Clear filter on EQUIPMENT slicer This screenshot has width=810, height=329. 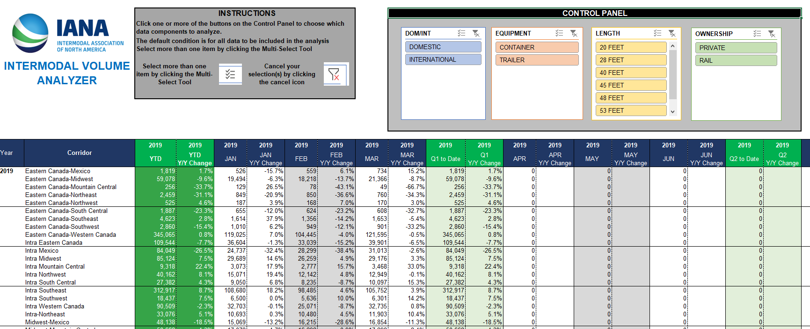574,33
